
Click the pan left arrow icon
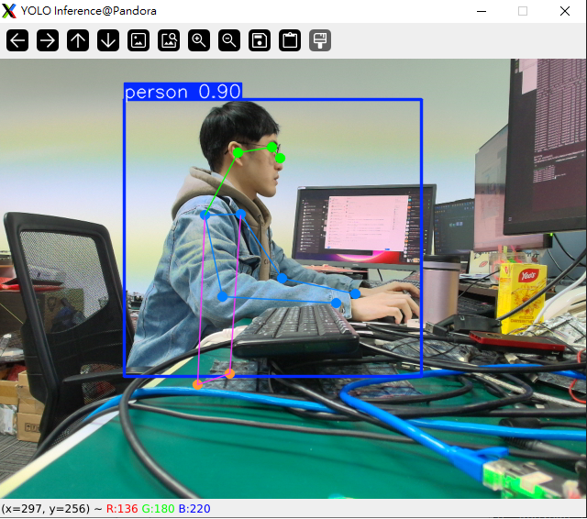coord(18,40)
